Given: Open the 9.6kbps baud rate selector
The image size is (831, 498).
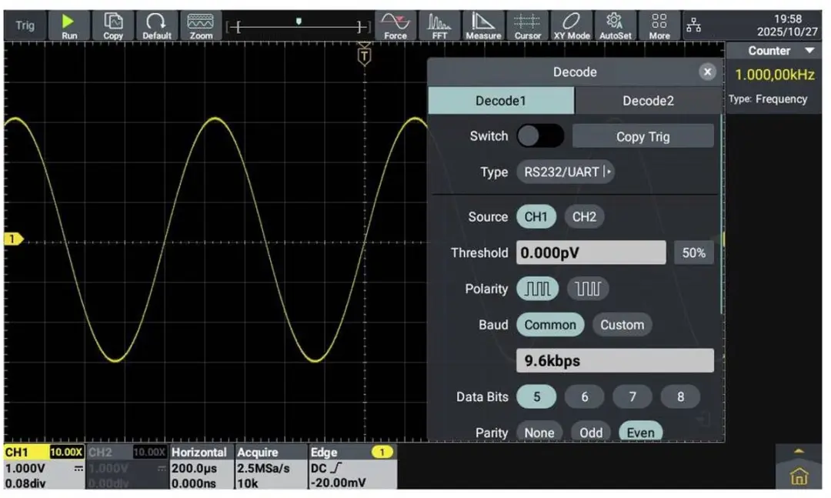Looking at the screenshot, I should pyautogui.click(x=615, y=361).
